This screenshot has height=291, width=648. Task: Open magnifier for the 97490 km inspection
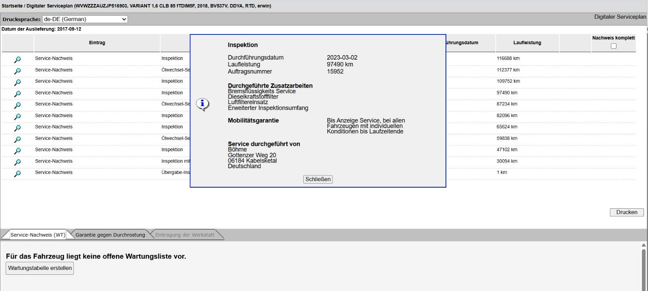click(x=17, y=94)
